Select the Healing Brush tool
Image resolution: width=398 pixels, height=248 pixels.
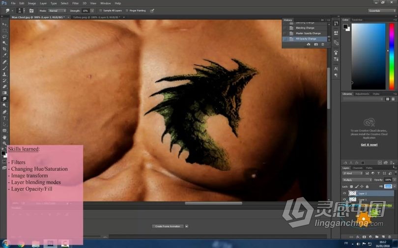point(4,62)
